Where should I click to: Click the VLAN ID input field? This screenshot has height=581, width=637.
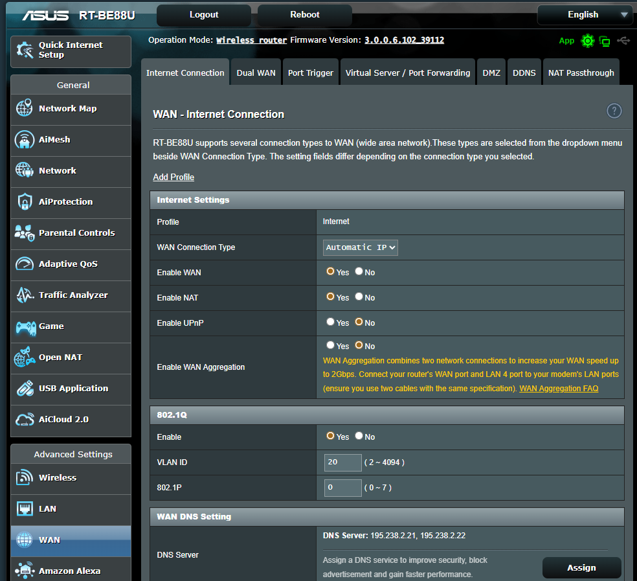(x=343, y=462)
